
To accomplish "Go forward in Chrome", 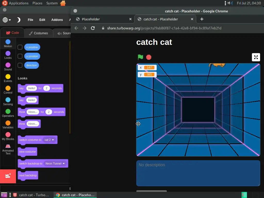I will pos(85,28).
